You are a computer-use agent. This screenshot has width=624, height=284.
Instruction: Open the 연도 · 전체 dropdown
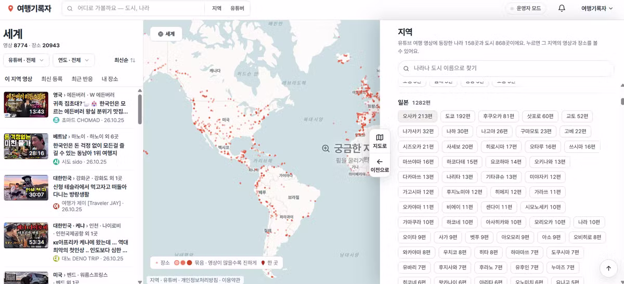coord(73,60)
